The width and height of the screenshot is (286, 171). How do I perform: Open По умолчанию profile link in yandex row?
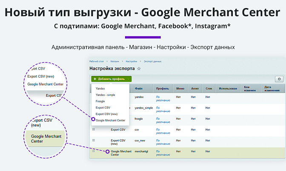pyautogui.click(x=163, y=98)
